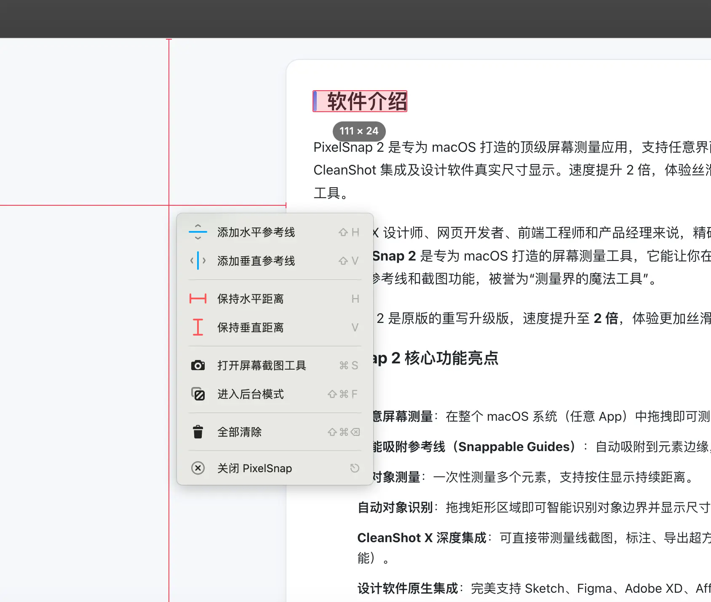This screenshot has height=602, width=711.
Task: Click the red vertical distance icon
Action: pyautogui.click(x=198, y=327)
